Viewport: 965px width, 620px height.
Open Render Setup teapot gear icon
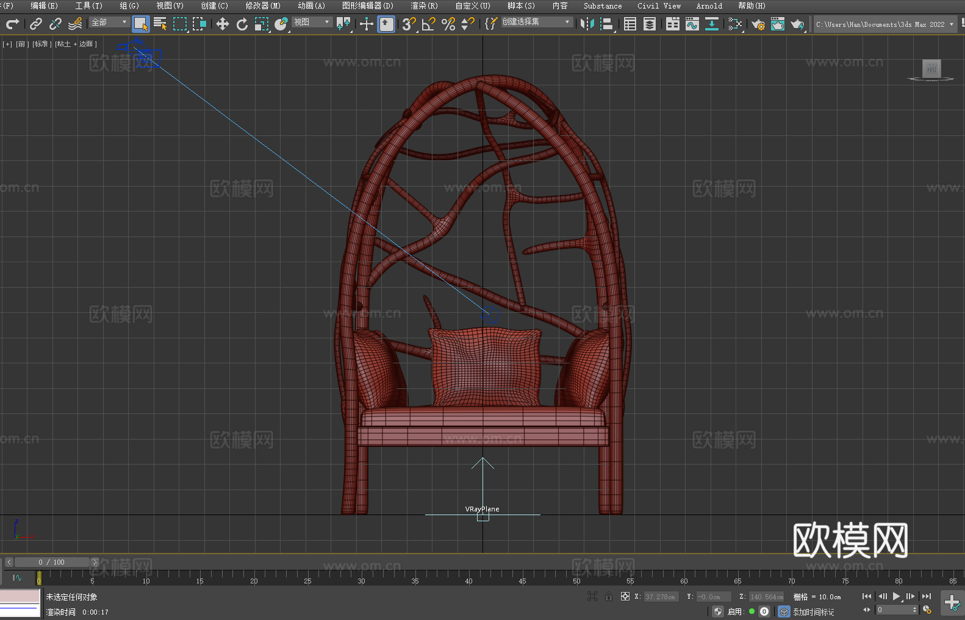click(758, 24)
